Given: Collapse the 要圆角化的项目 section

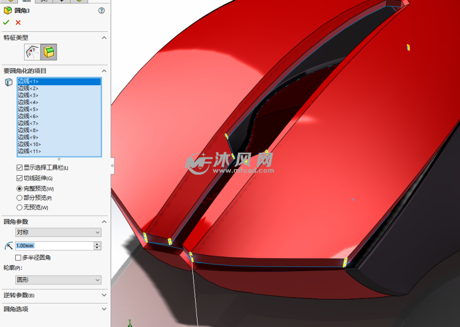Looking at the screenshot, I should click(x=104, y=71).
